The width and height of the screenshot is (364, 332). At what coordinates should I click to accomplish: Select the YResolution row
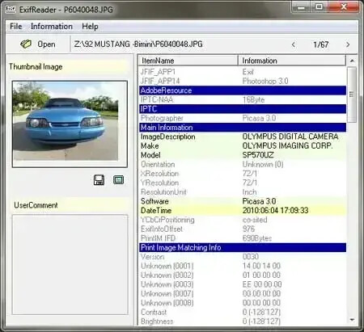point(243,183)
